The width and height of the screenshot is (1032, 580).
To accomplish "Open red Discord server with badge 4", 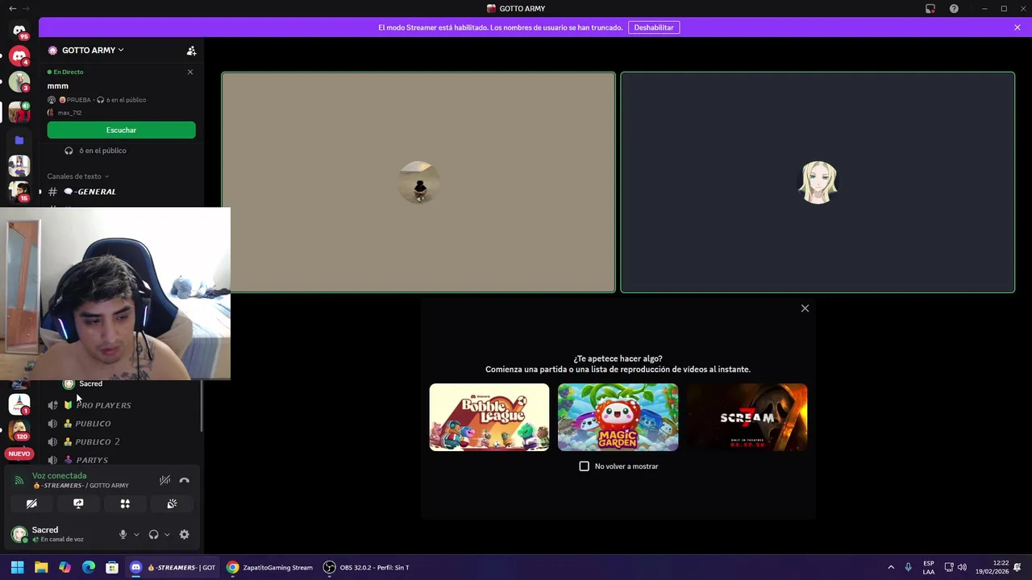I will coord(19,56).
